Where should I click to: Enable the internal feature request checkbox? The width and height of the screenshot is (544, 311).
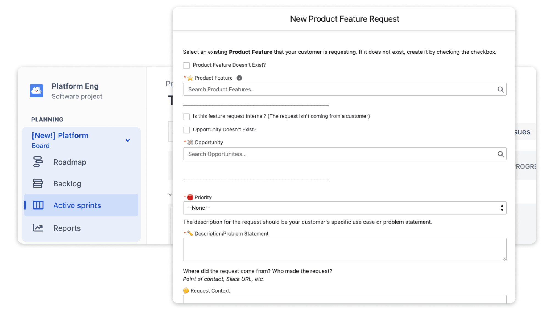click(186, 117)
